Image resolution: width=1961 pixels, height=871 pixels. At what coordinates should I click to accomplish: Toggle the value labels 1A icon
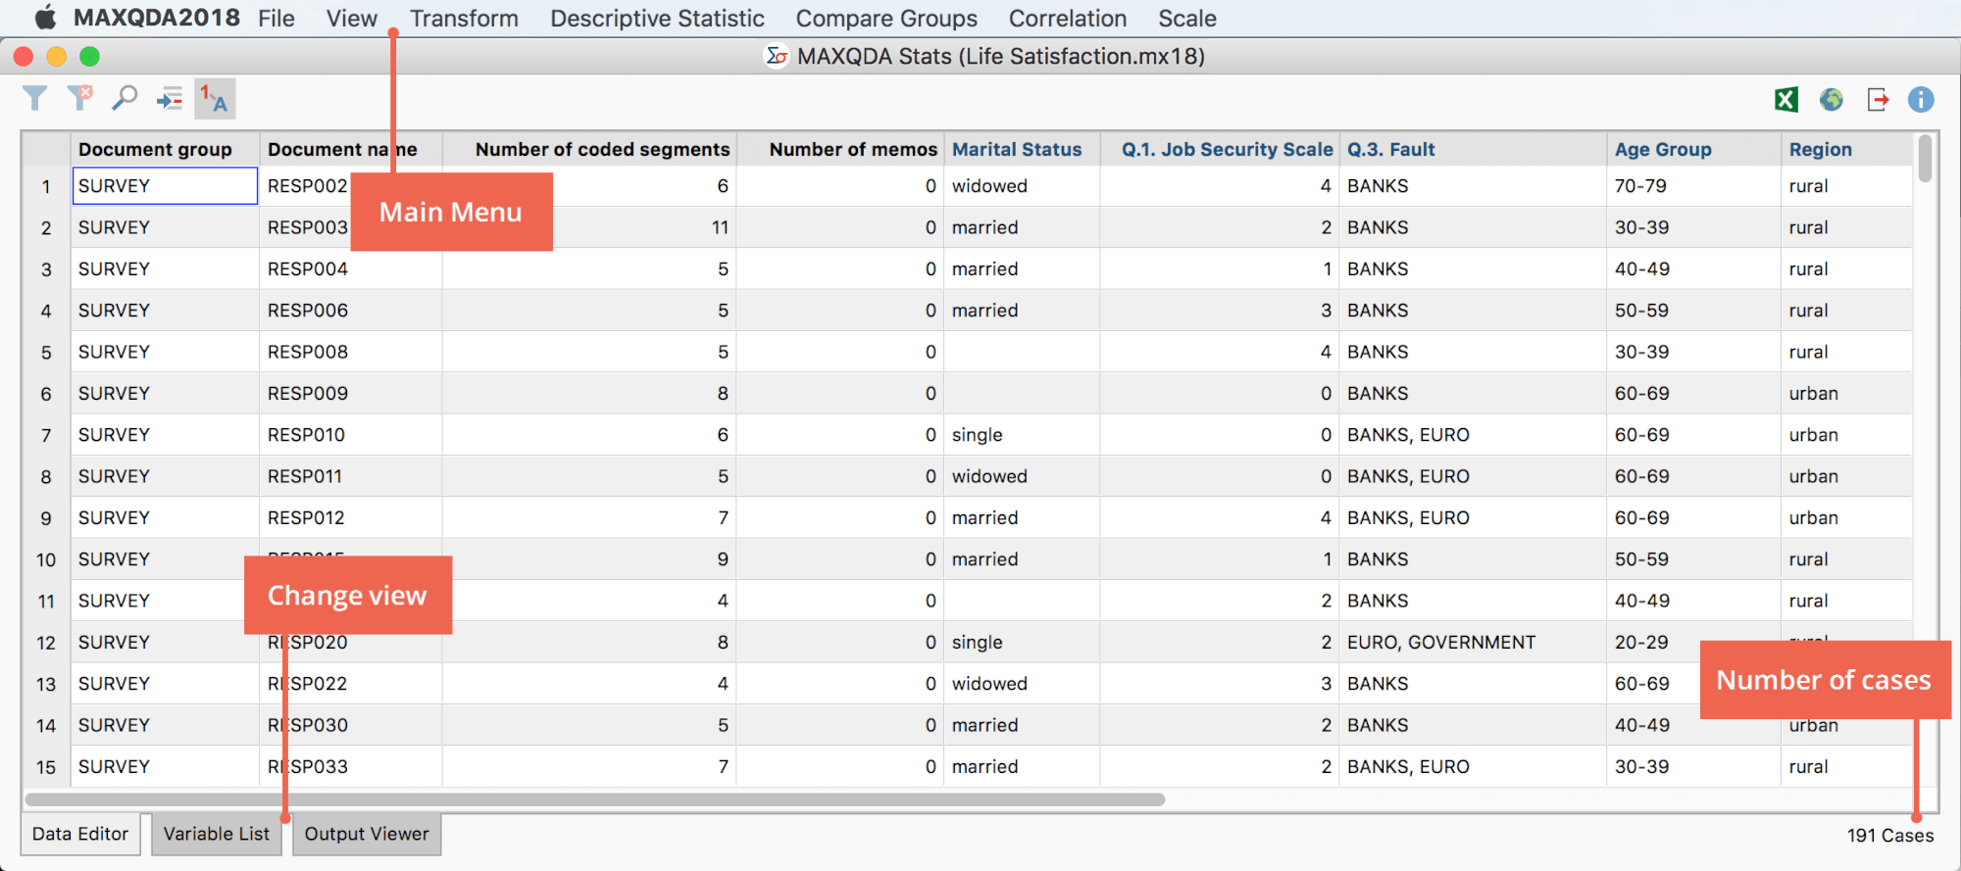(x=215, y=98)
